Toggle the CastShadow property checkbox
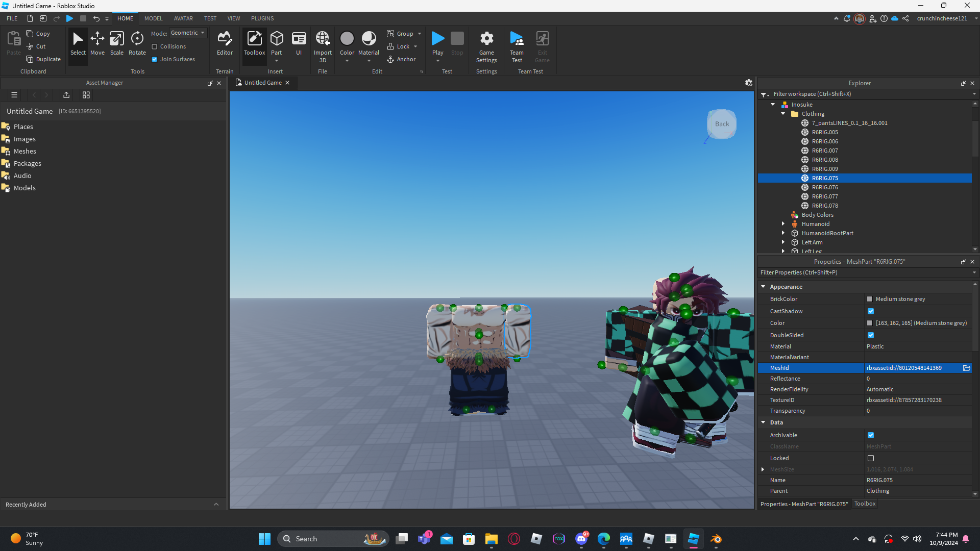Image resolution: width=980 pixels, height=551 pixels. [871, 311]
